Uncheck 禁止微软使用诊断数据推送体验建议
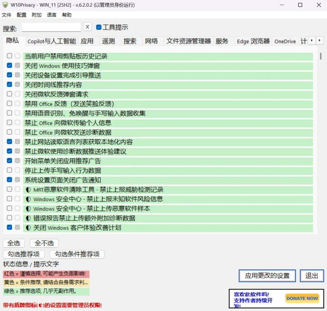327x311 pixels. pos(9,151)
